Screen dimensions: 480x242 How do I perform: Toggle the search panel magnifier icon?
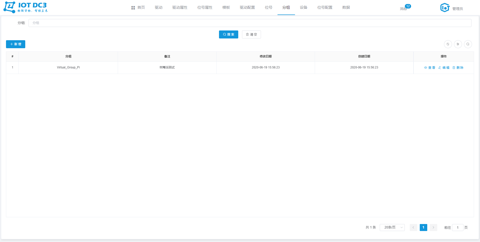468,44
